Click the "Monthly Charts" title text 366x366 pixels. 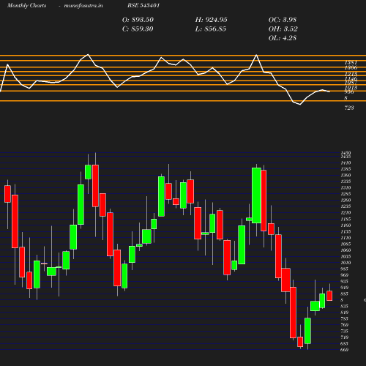point(26,5)
